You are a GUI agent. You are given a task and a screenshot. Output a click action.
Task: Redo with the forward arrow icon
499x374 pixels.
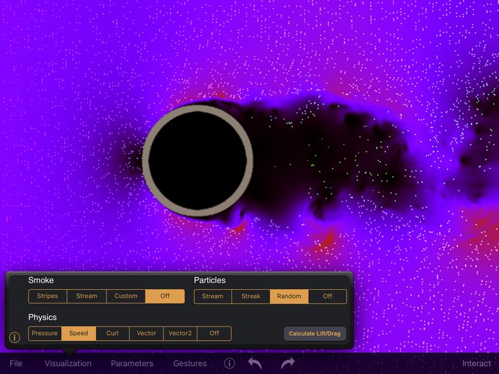click(x=288, y=363)
